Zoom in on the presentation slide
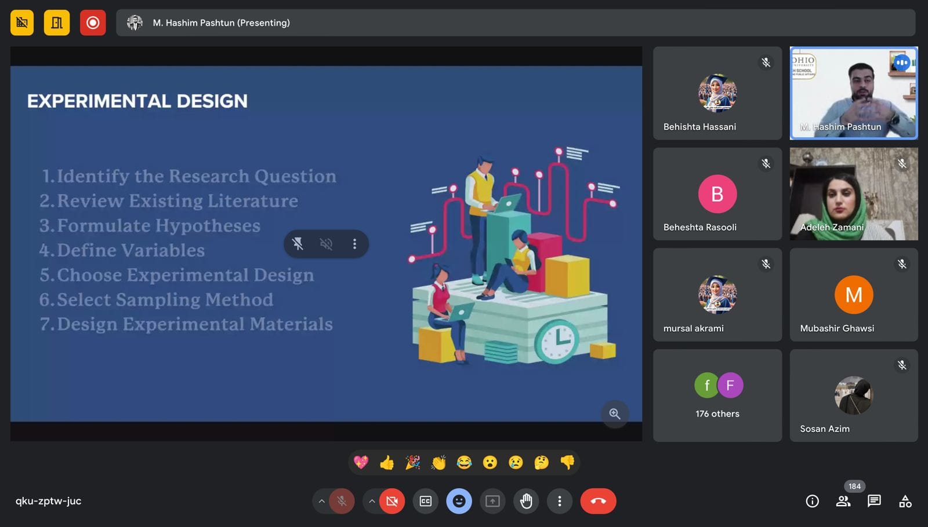The image size is (928, 527). pyautogui.click(x=615, y=414)
